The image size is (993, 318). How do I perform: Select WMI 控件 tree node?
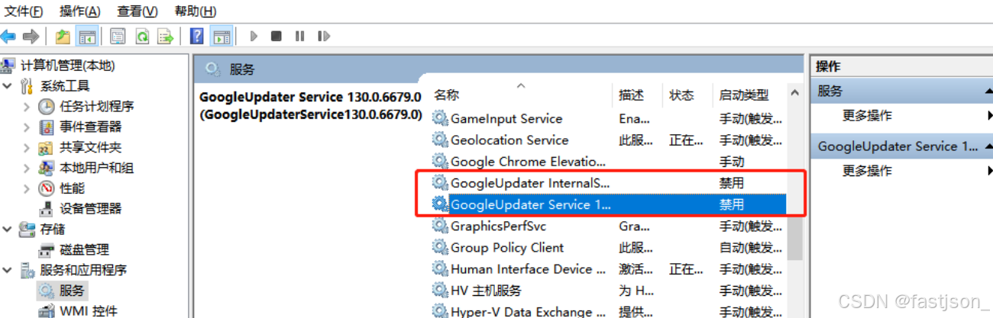point(89,310)
